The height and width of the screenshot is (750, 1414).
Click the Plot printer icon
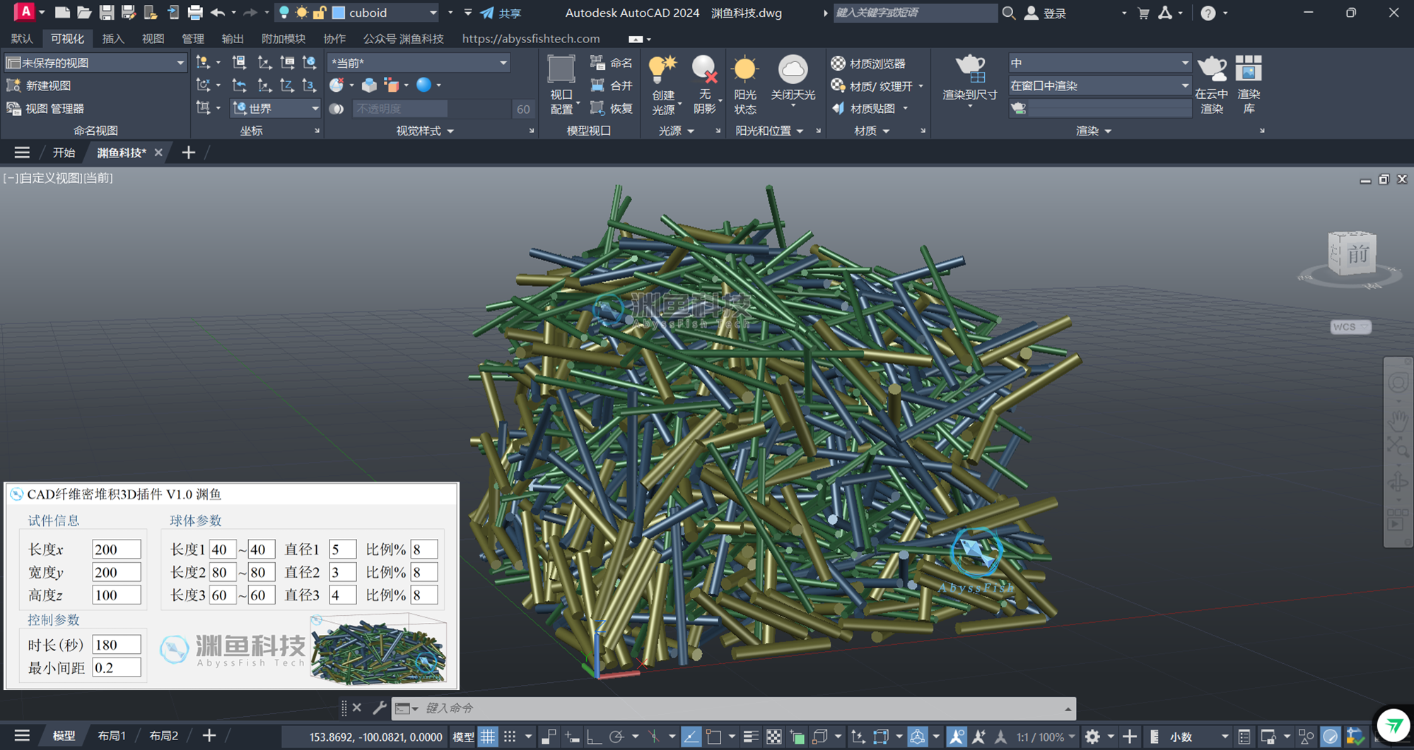point(195,13)
